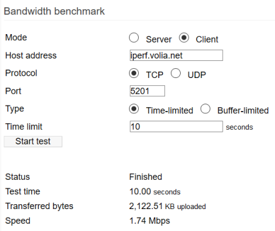Select the Server mode radio button
The image size is (275, 231).
pyautogui.click(x=134, y=38)
